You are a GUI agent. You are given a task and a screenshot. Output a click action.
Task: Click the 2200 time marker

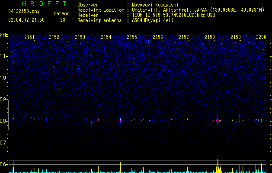point(261,37)
